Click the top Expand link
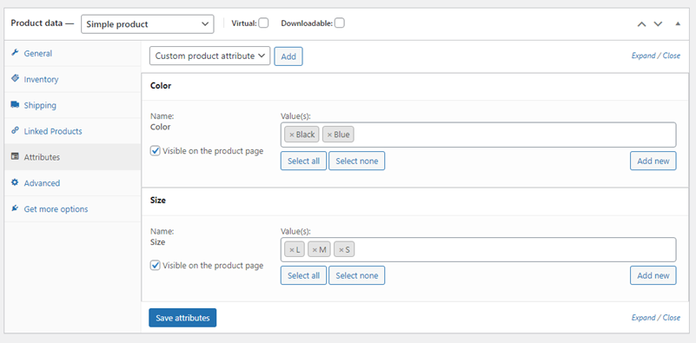The width and height of the screenshot is (696, 343). pyautogui.click(x=643, y=56)
